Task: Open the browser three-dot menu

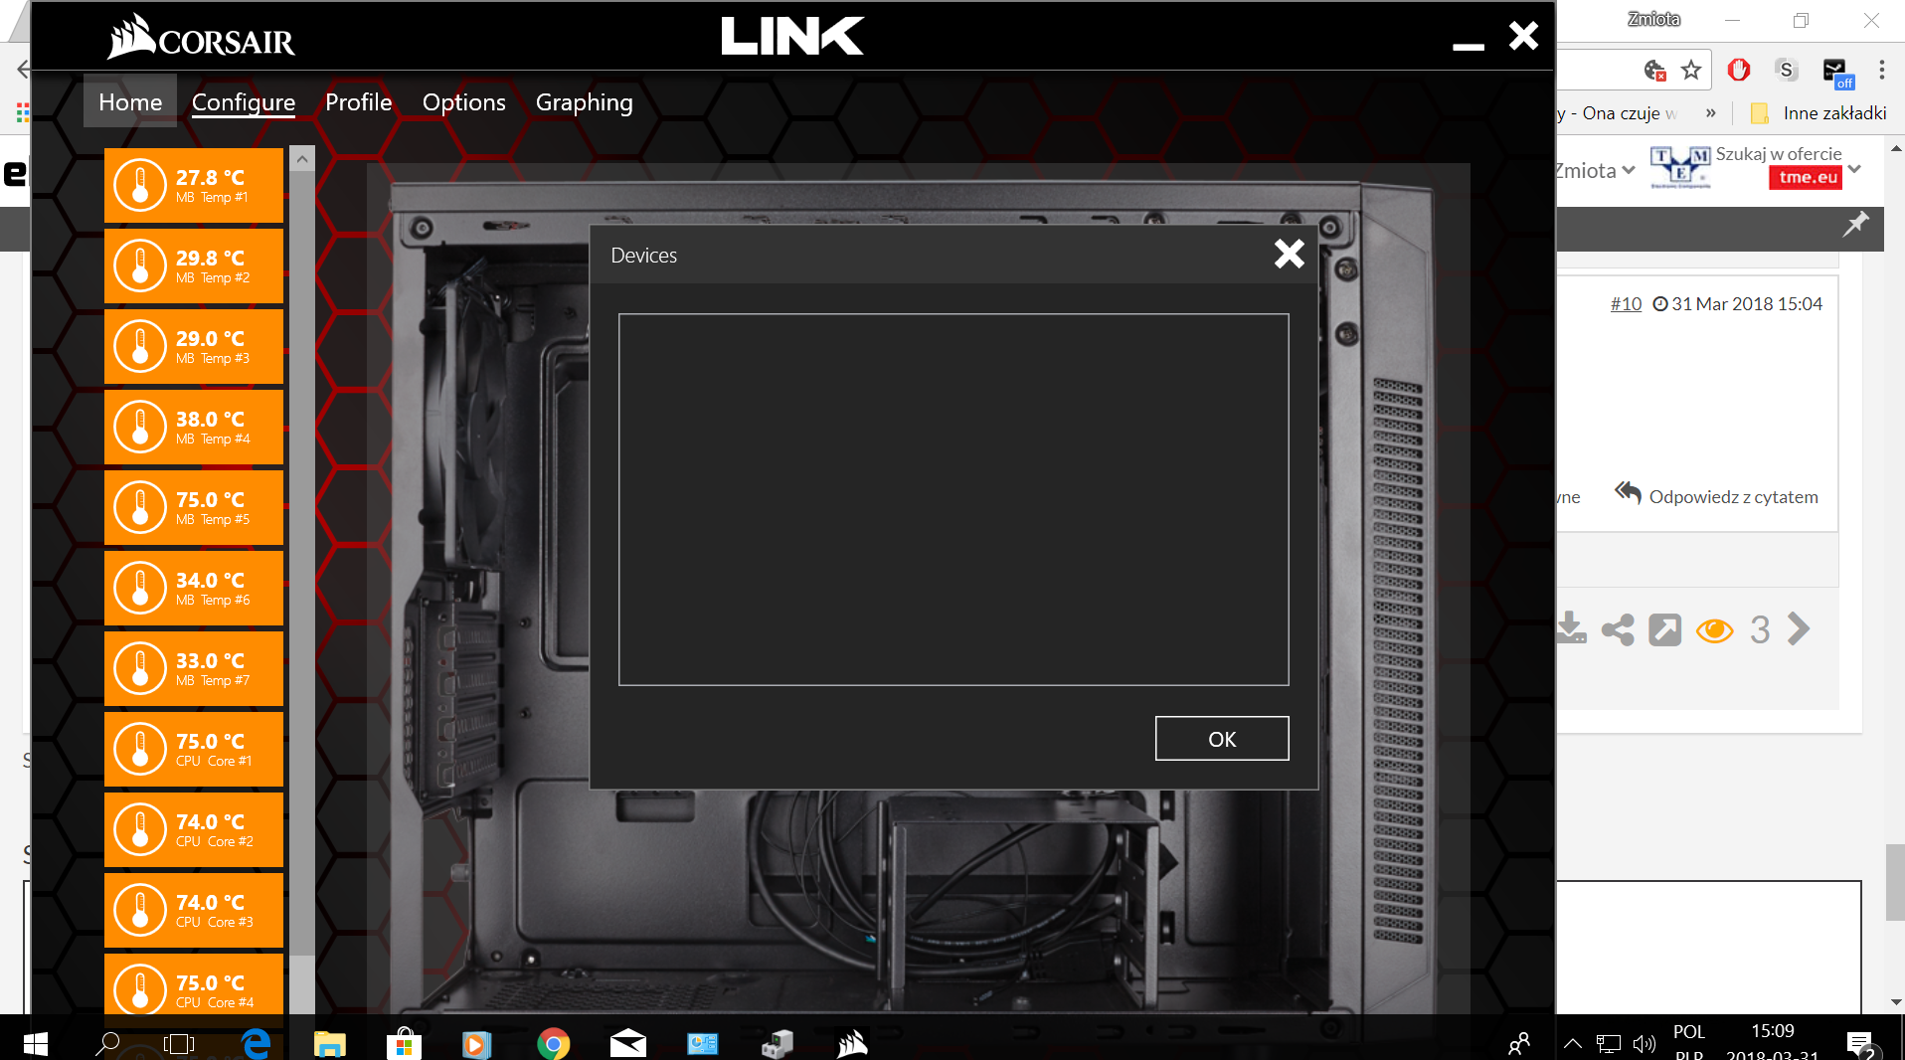Action: (1881, 70)
